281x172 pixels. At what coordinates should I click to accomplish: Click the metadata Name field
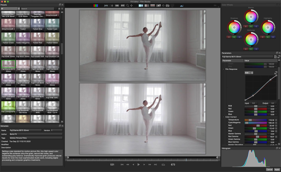(x=26, y=130)
